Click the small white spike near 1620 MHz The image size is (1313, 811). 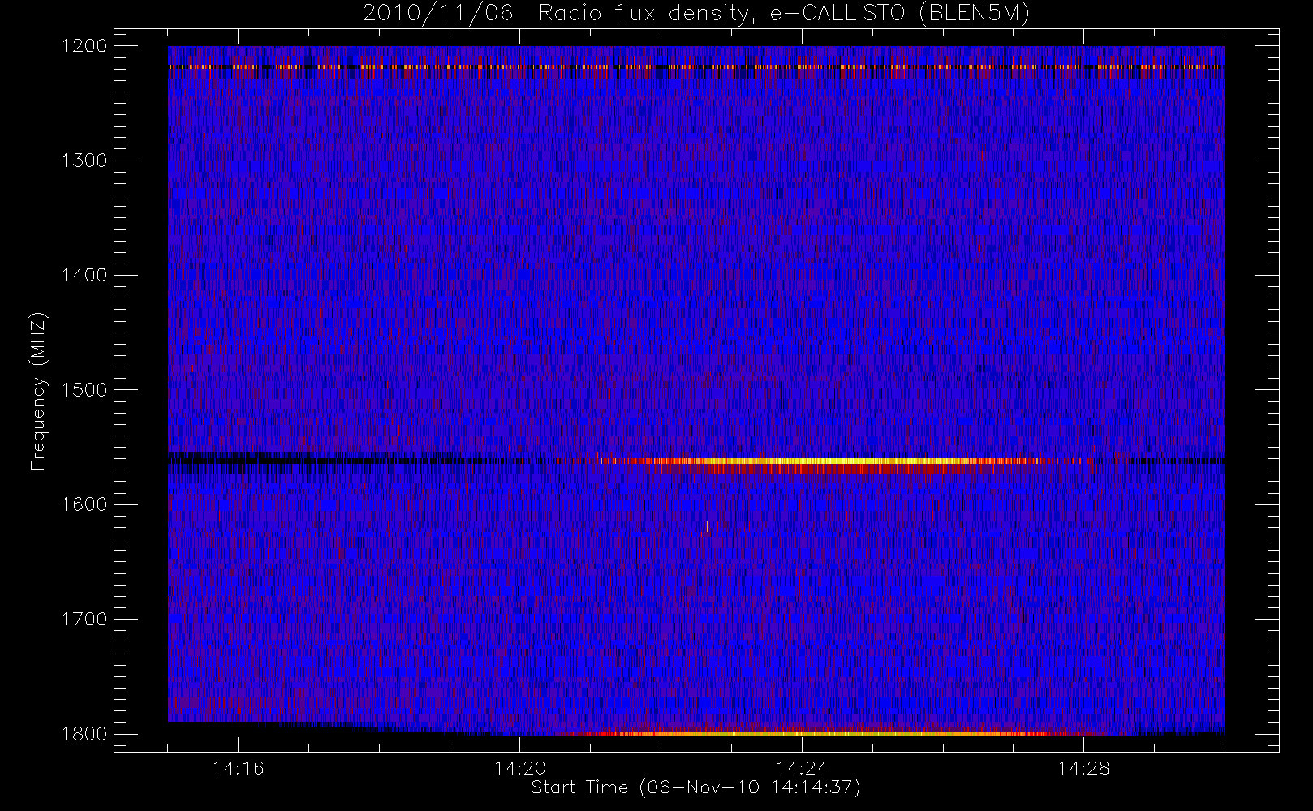pos(707,527)
